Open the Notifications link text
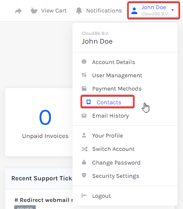The height and width of the screenshot is (209, 183). pyautogui.click(x=104, y=11)
